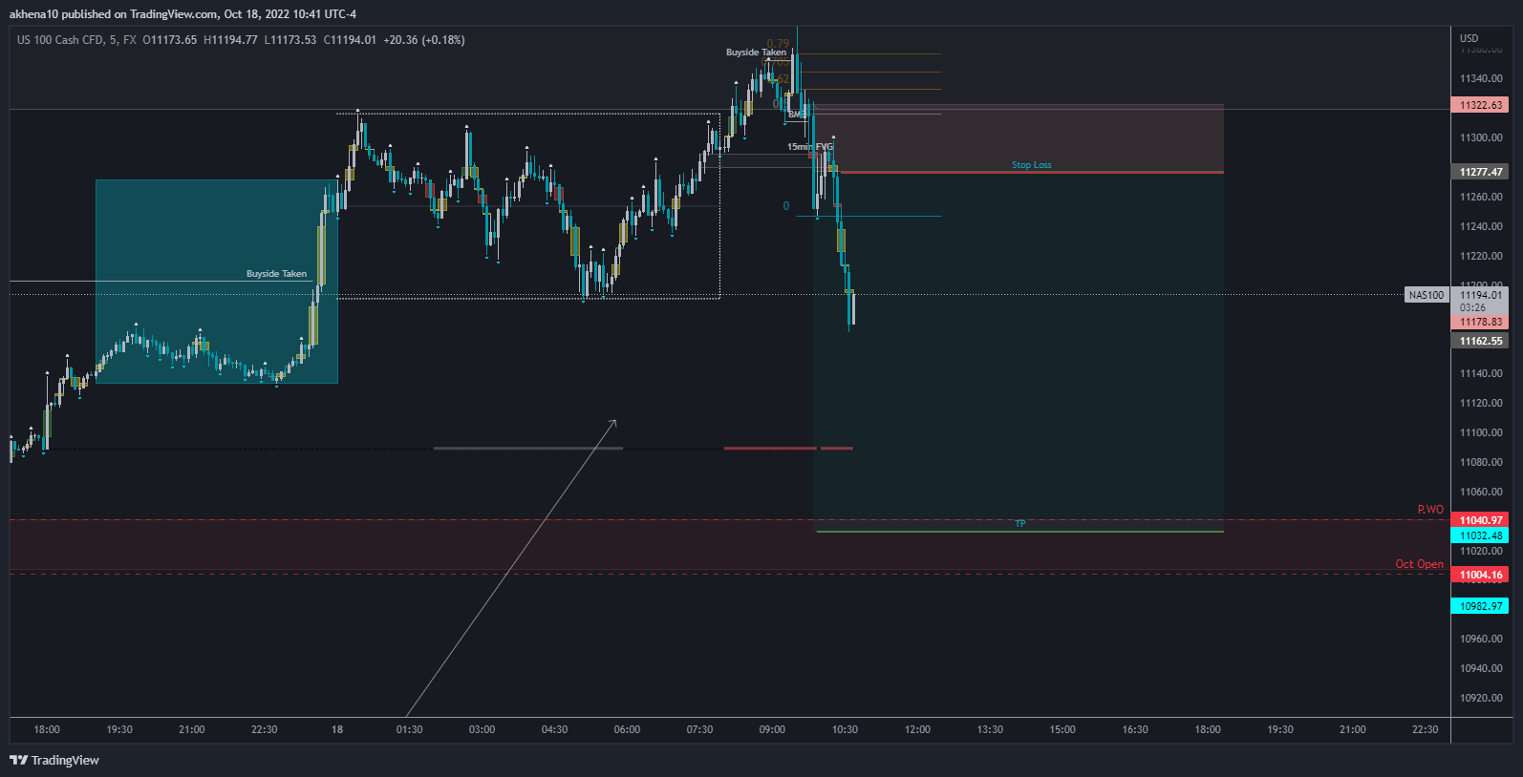This screenshot has width=1523, height=777.
Task: Click the 10920.00 price axis tick
Action: pyautogui.click(x=1481, y=698)
